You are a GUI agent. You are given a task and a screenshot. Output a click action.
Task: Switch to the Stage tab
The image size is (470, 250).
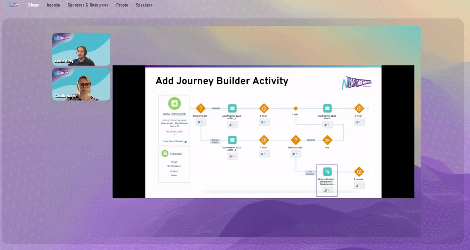33,5
